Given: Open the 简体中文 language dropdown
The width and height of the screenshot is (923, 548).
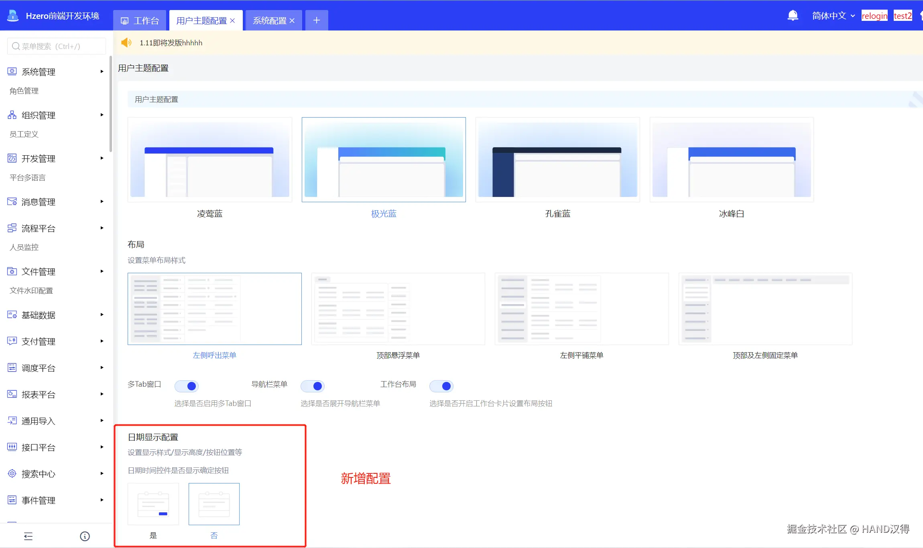Looking at the screenshot, I should [x=833, y=16].
